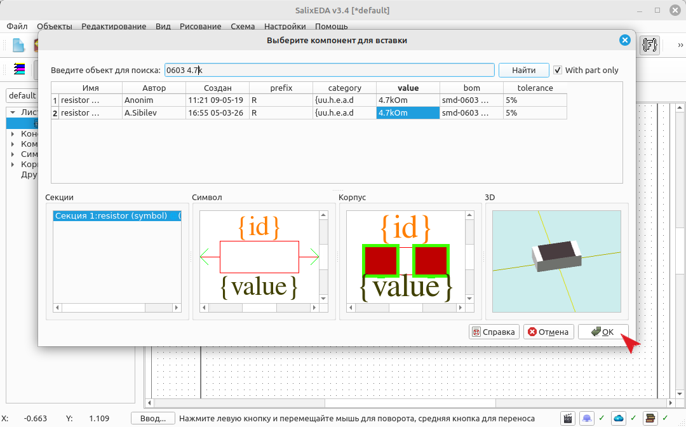Expand the Лист tree node arrow
The image size is (686, 427).
tap(13, 112)
